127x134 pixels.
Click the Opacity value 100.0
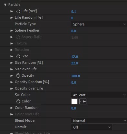(75, 76)
